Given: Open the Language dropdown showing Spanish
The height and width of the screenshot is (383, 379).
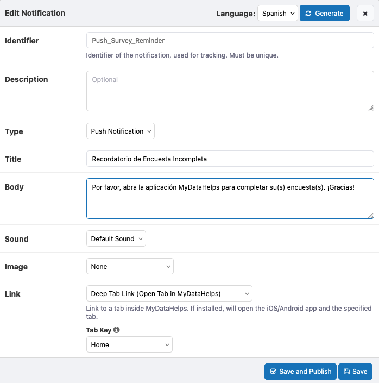Looking at the screenshot, I should tap(277, 14).
